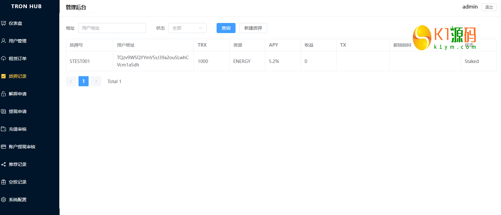Go to next page with right arrow
The image size is (501, 215).
96,81
